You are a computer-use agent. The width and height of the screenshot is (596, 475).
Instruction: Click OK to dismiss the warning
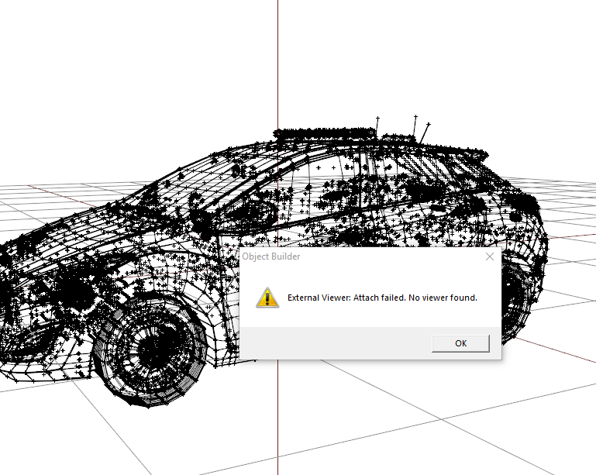[460, 343]
